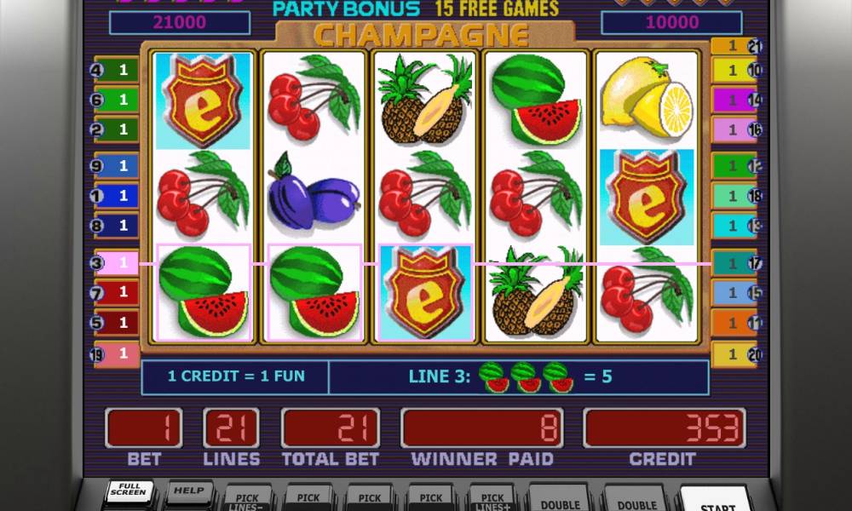Toggle Full Screen mode button
Screen dimensions: 852x511
click(129, 491)
